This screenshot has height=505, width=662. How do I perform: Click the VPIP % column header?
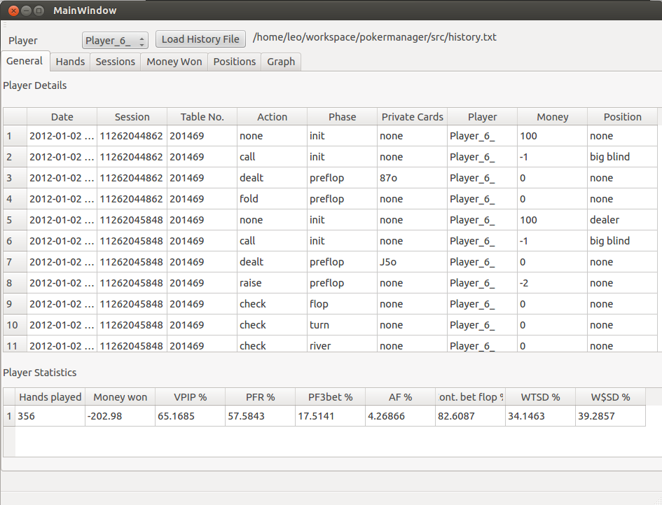coord(191,397)
